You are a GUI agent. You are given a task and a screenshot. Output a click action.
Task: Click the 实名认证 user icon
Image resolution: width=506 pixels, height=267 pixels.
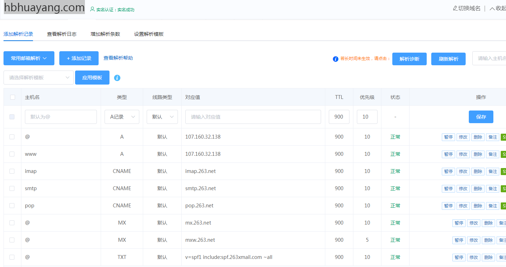click(92, 9)
